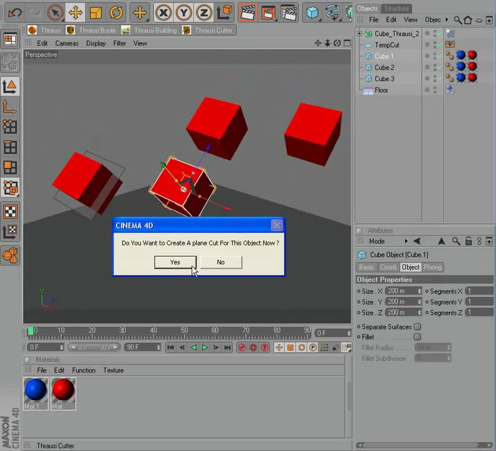Click the Thrausi plugin button
Viewport: 496px width, 451px height.
(44, 30)
